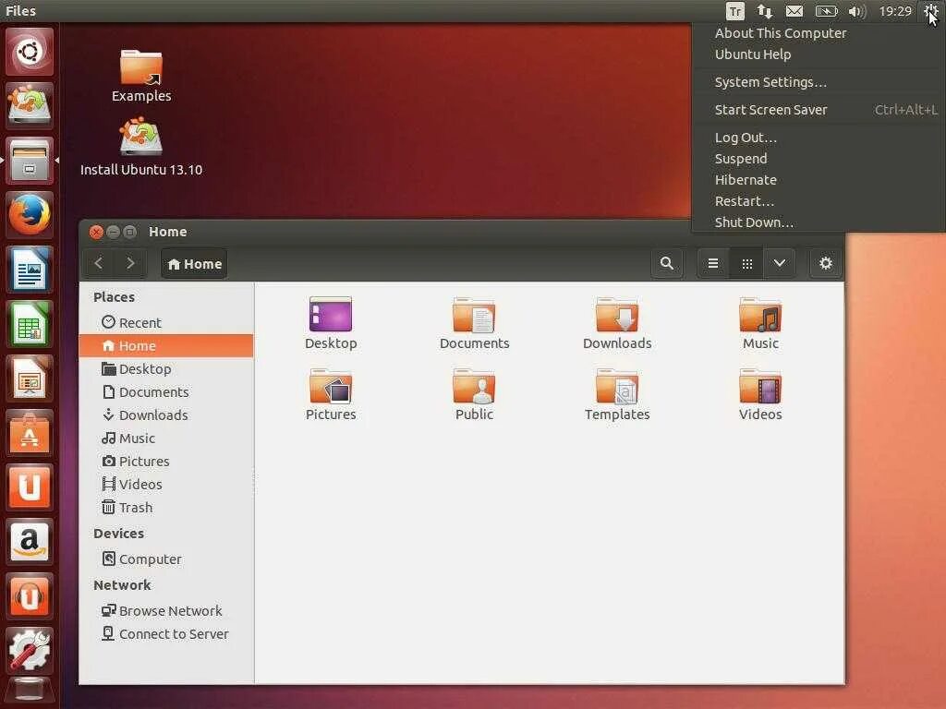The height and width of the screenshot is (709, 946).
Task: Open the network indicator in top panel
Action: coord(765,11)
